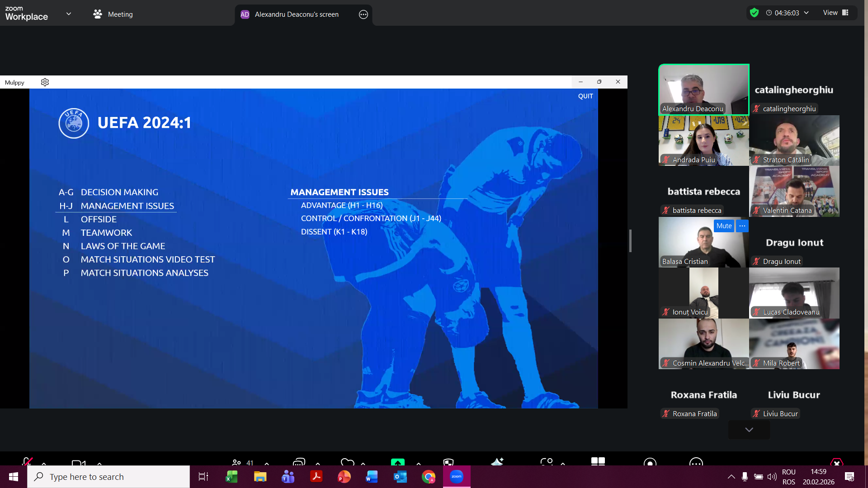Open the participants panel icon

(x=236, y=462)
